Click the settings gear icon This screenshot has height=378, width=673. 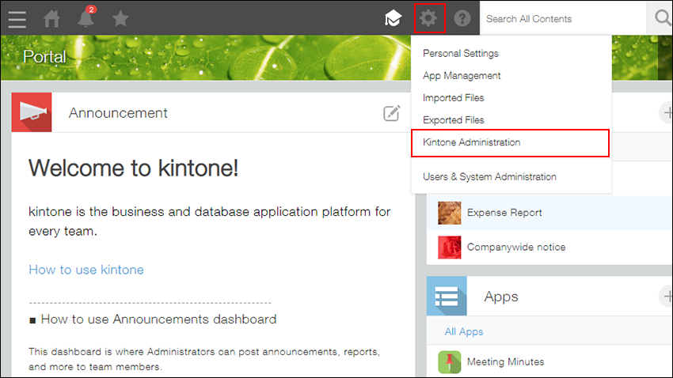point(430,18)
